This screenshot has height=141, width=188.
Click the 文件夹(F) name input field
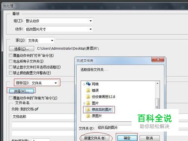point(114,128)
